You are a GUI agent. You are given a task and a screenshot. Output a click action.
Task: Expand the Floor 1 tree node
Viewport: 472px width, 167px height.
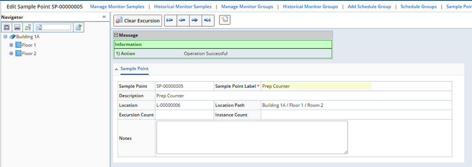click(11, 45)
